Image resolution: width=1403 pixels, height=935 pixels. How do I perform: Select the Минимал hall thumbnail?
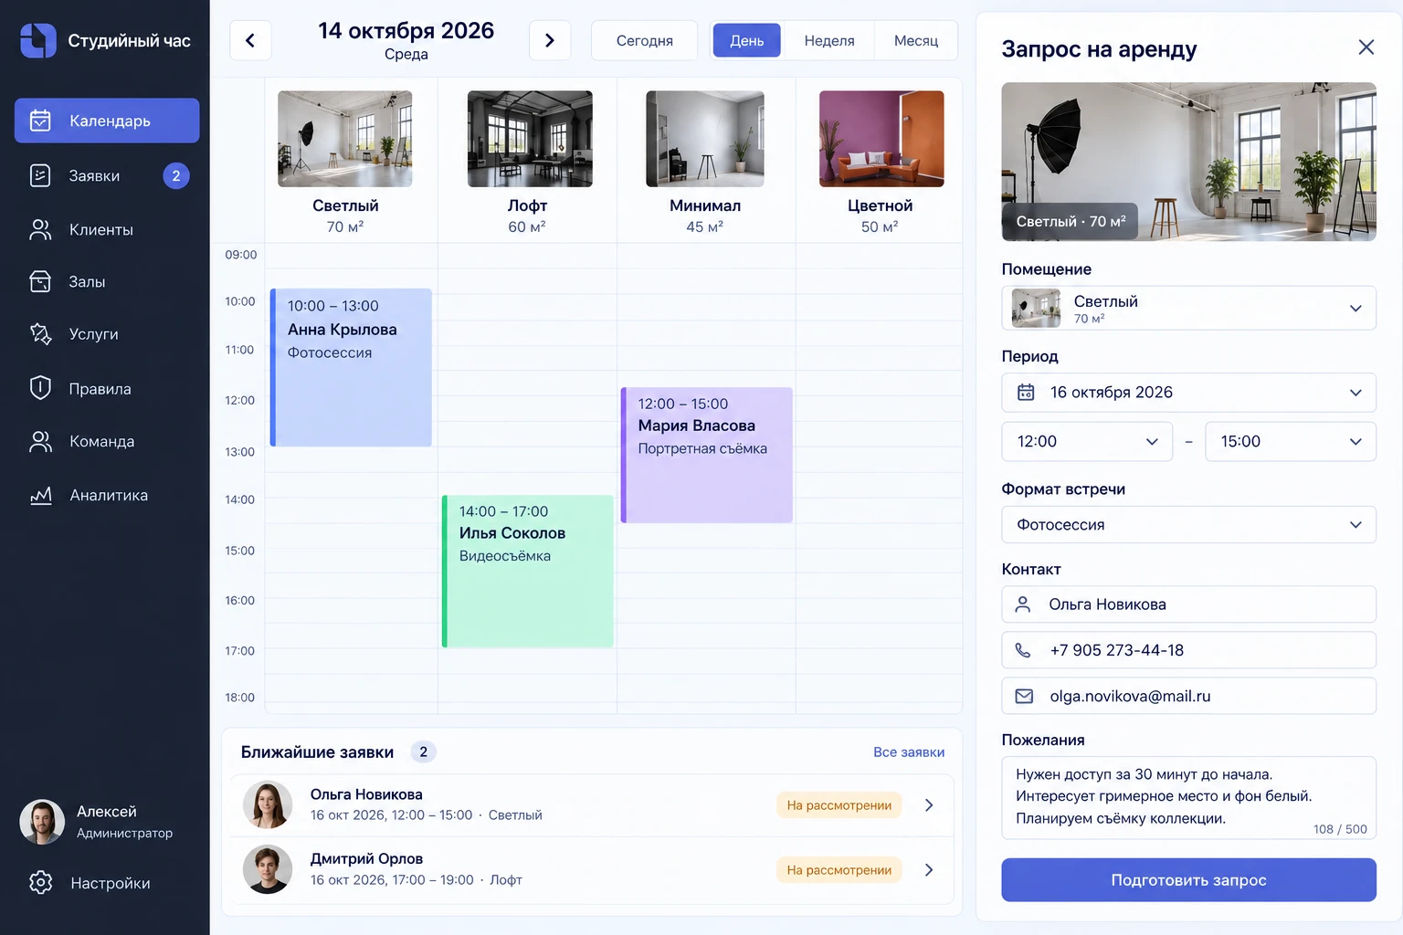coord(705,139)
